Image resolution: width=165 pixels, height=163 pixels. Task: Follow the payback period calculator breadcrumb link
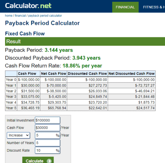pyautogui.click(x=45, y=16)
